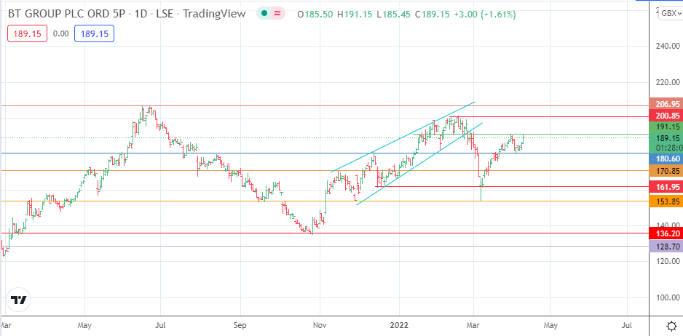683x336 pixels.
Task: Click the green market-open status dot
Action: point(264,14)
